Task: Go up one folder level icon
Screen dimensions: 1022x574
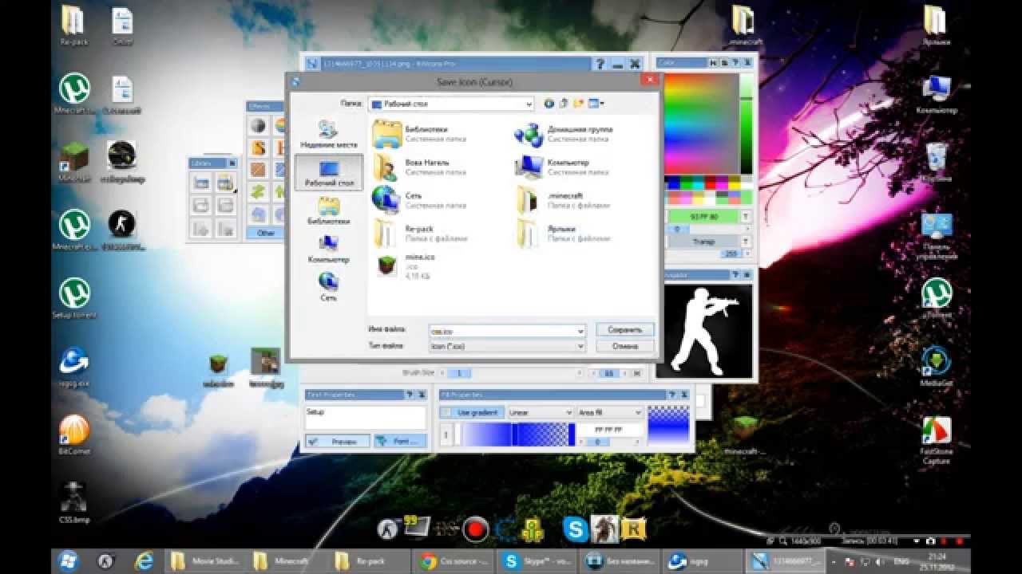Action: pos(563,104)
